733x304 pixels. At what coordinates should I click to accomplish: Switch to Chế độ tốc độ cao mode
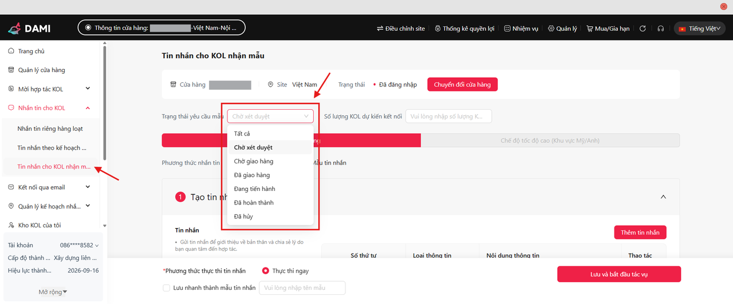550,141
